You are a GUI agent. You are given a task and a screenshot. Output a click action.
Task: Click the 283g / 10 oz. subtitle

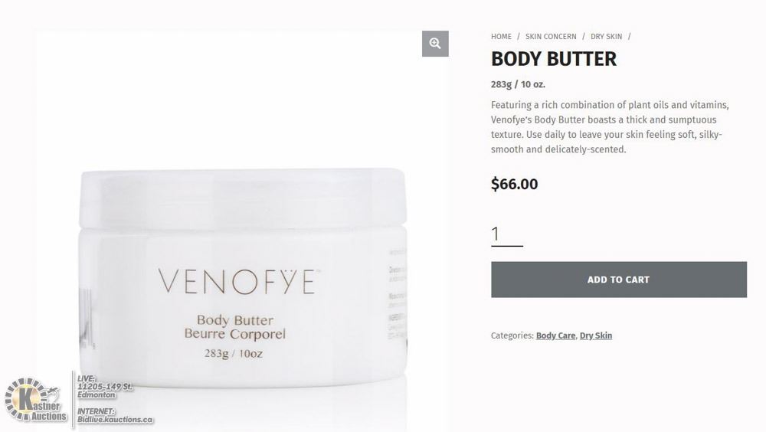point(518,84)
